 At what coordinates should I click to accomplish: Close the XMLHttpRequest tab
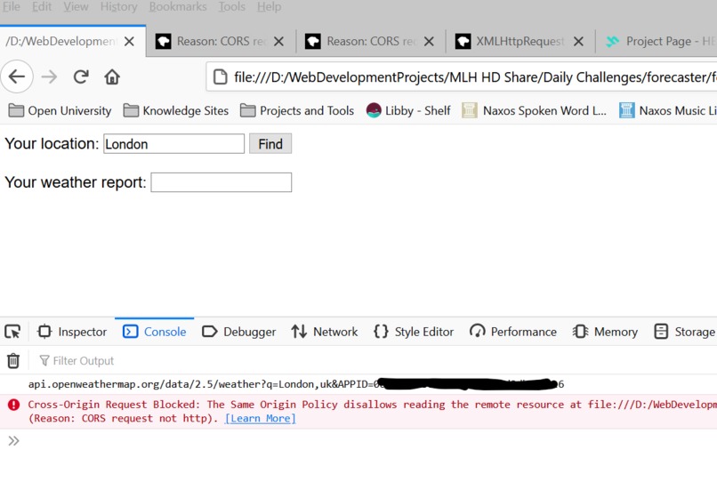[x=578, y=42]
